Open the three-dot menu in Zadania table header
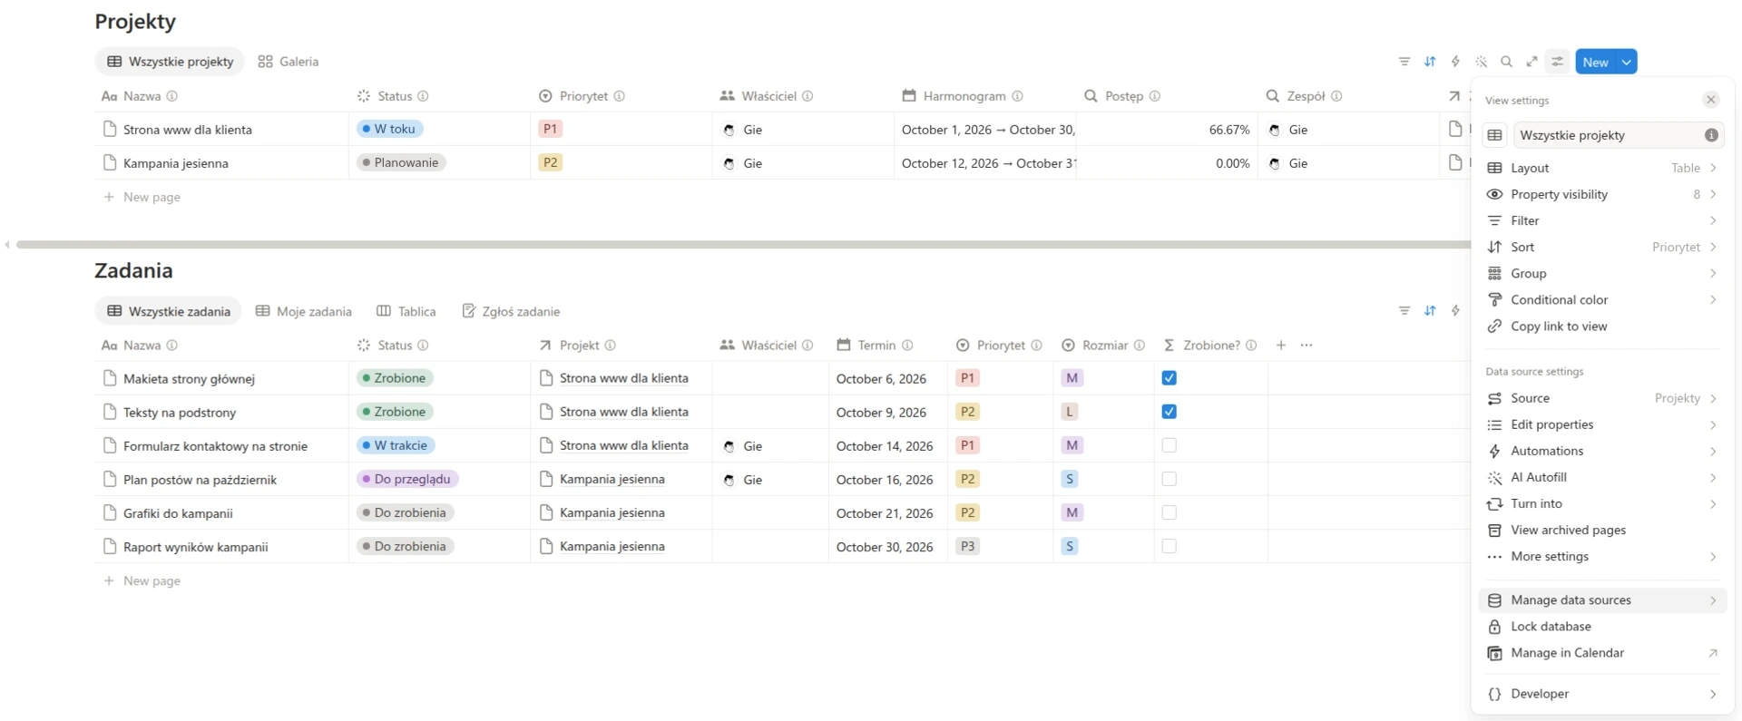Image resolution: width=1742 pixels, height=721 pixels. click(x=1306, y=346)
